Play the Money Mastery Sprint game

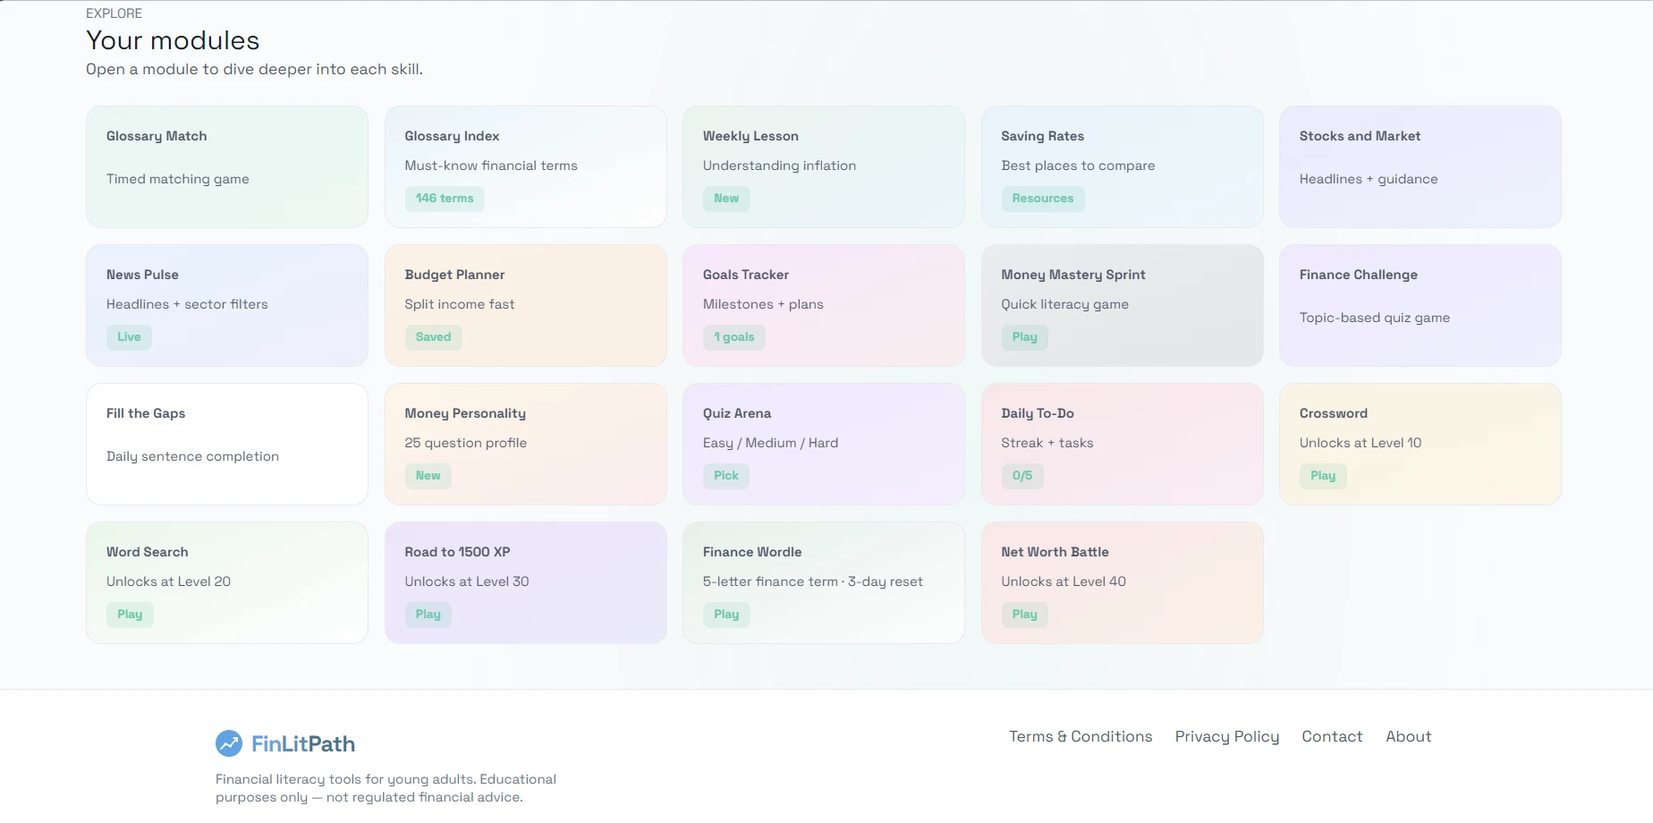coord(1025,337)
